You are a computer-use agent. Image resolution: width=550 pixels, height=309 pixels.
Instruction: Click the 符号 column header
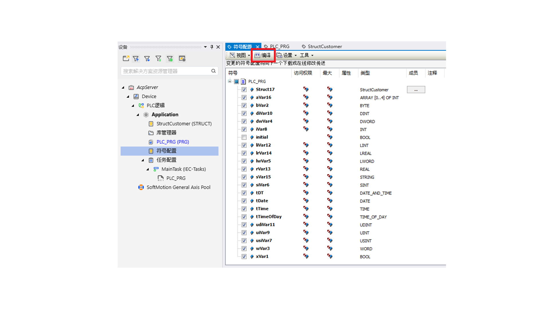pyautogui.click(x=259, y=73)
